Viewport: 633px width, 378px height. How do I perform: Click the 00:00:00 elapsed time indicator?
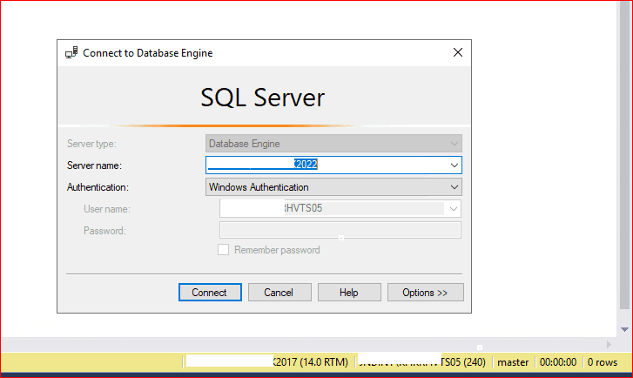(x=558, y=362)
